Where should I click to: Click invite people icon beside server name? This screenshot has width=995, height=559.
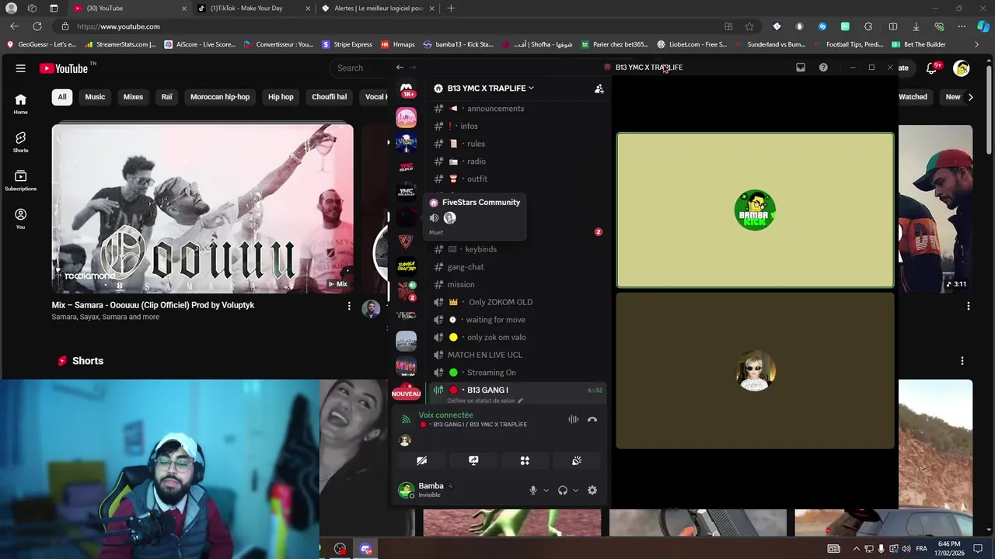(599, 89)
